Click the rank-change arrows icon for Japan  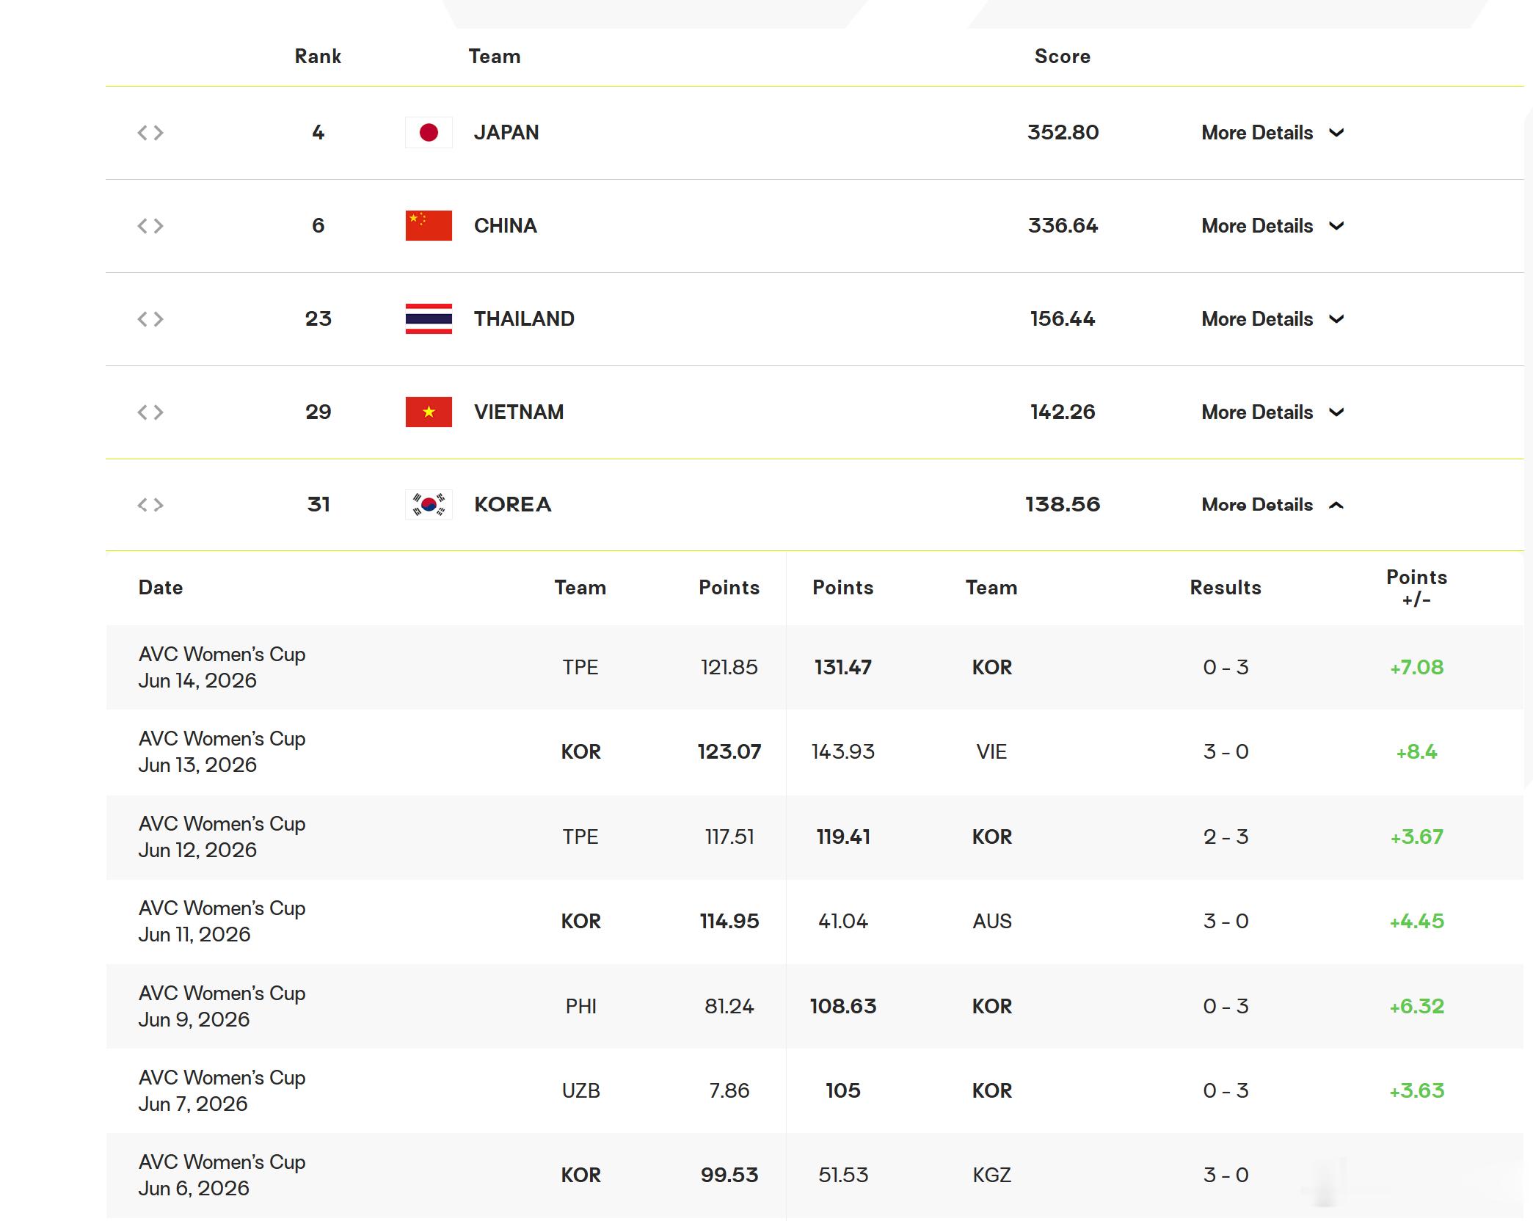[x=150, y=132]
